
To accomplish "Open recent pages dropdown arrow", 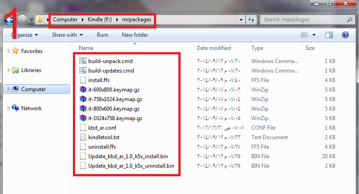I will coord(31,20).
